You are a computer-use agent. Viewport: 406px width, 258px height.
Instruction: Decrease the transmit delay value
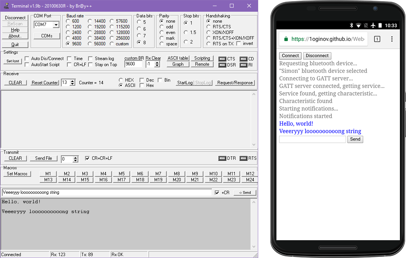coord(75,161)
